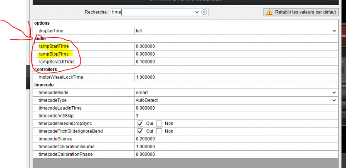This screenshot has height=168, width=346.
Task: Clear the search field with the X icon
Action: coord(204,12)
